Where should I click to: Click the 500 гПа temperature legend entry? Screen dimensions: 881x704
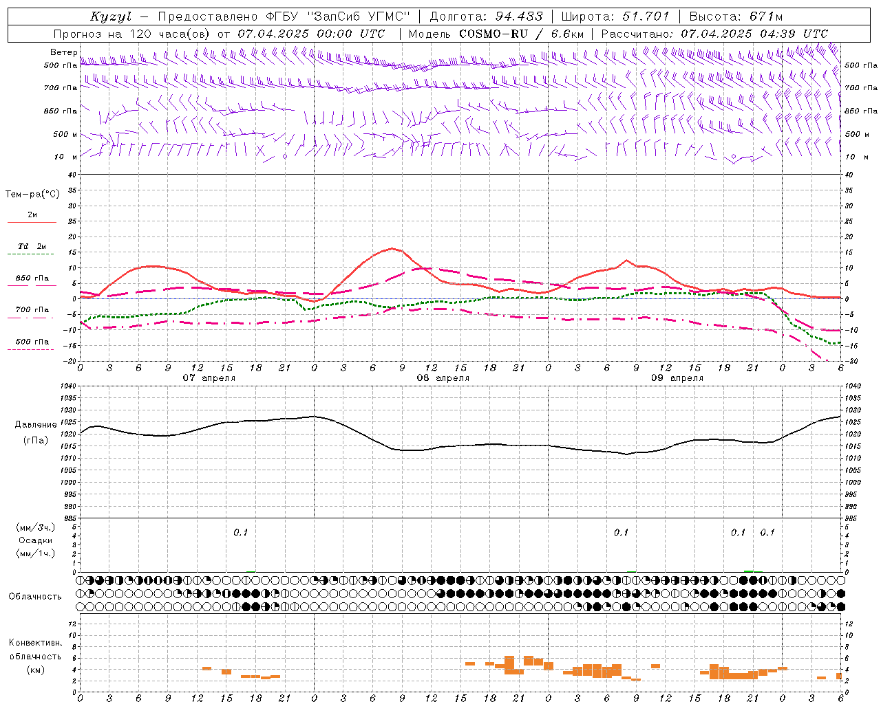pyautogui.click(x=32, y=344)
